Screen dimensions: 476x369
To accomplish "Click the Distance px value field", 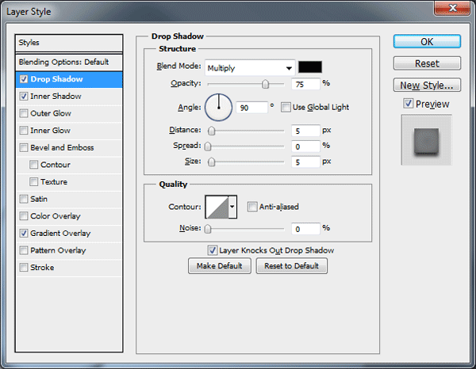I will 305,131.
